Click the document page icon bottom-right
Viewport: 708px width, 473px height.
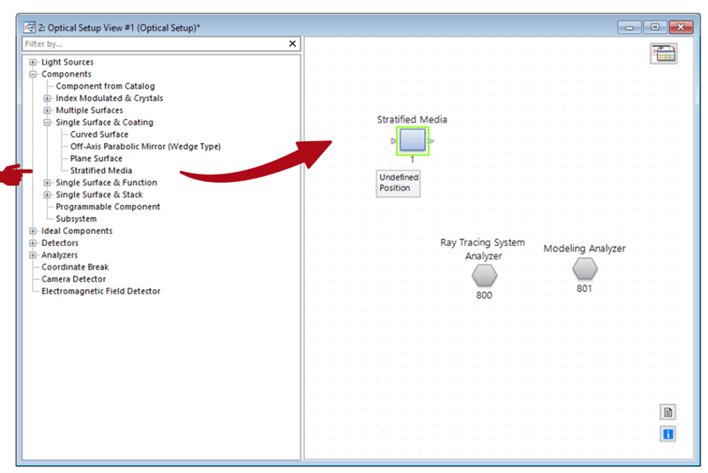668,412
